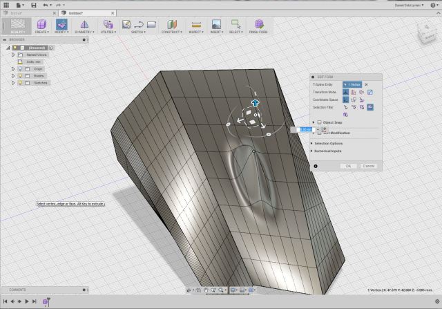Viewport: 442px width, 309px height.
Task: Expand the Named Views folder
Action: 13,55
